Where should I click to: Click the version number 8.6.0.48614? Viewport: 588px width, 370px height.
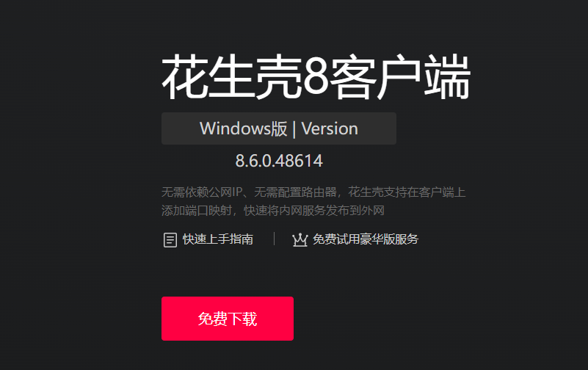279,161
